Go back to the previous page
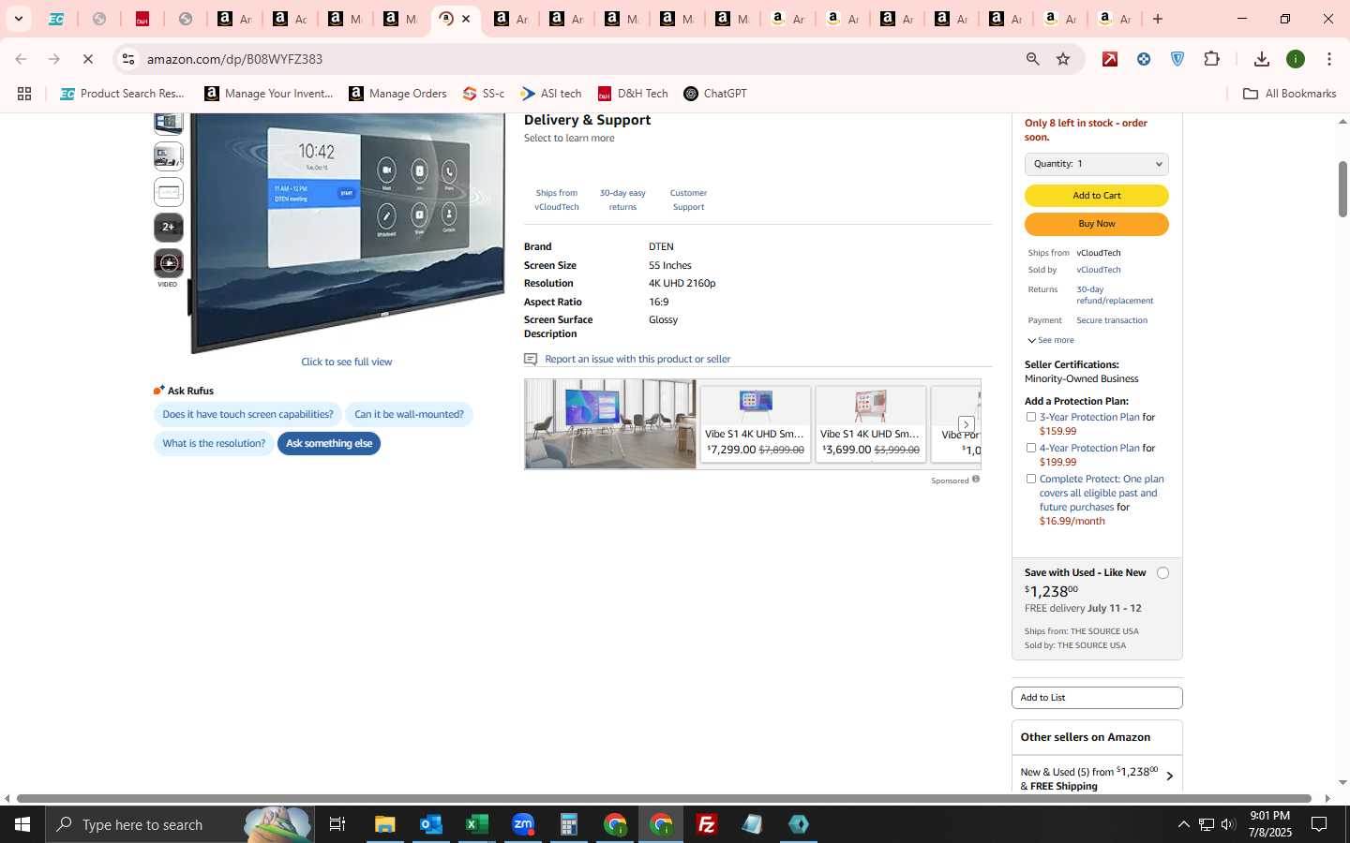Viewport: 1350px width, 843px height. pos(21,59)
